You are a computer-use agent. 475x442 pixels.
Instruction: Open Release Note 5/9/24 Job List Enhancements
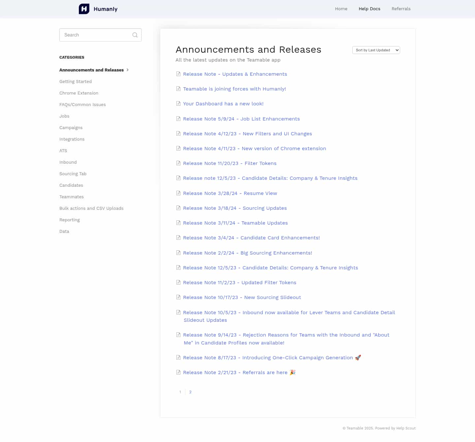[x=241, y=119]
